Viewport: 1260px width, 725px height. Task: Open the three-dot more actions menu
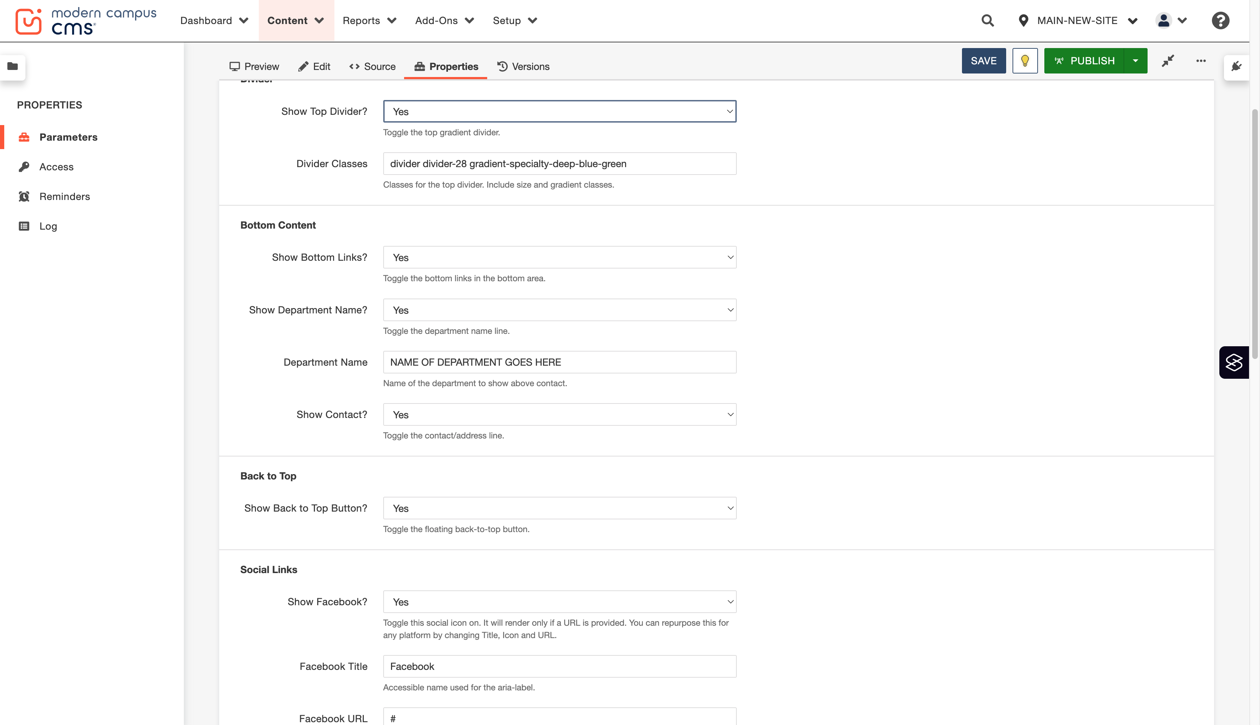click(1201, 61)
